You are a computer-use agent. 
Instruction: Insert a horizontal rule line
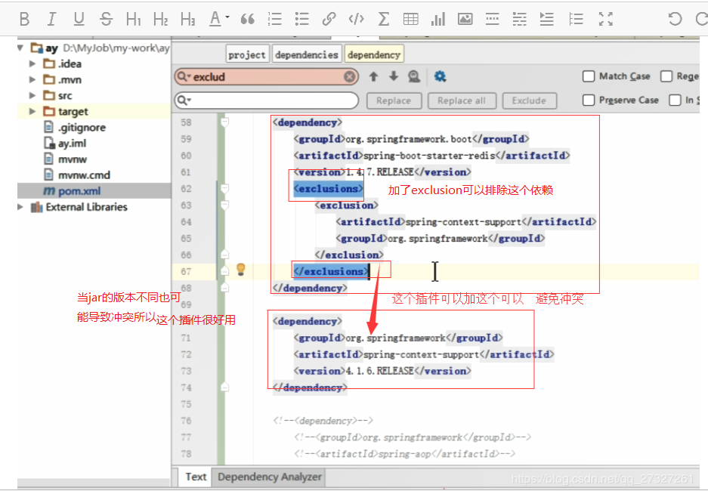(492, 19)
